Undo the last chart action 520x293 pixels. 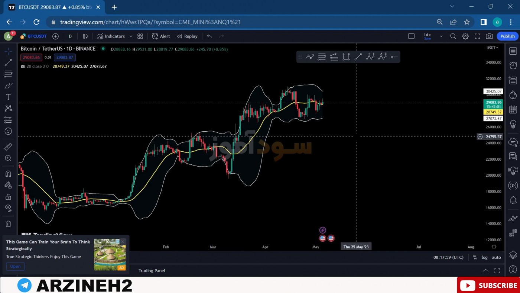point(209,36)
